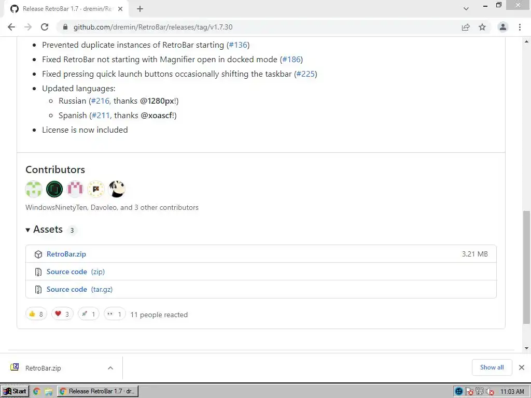This screenshot has height=398, width=531.
Task: Click the lock icon in address bar
Action: [x=65, y=27]
